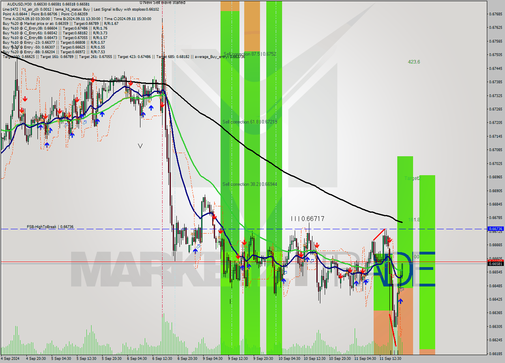Click the '11 Sep 04:30' time label
Screen dimensions: 505x363
tap(365, 359)
